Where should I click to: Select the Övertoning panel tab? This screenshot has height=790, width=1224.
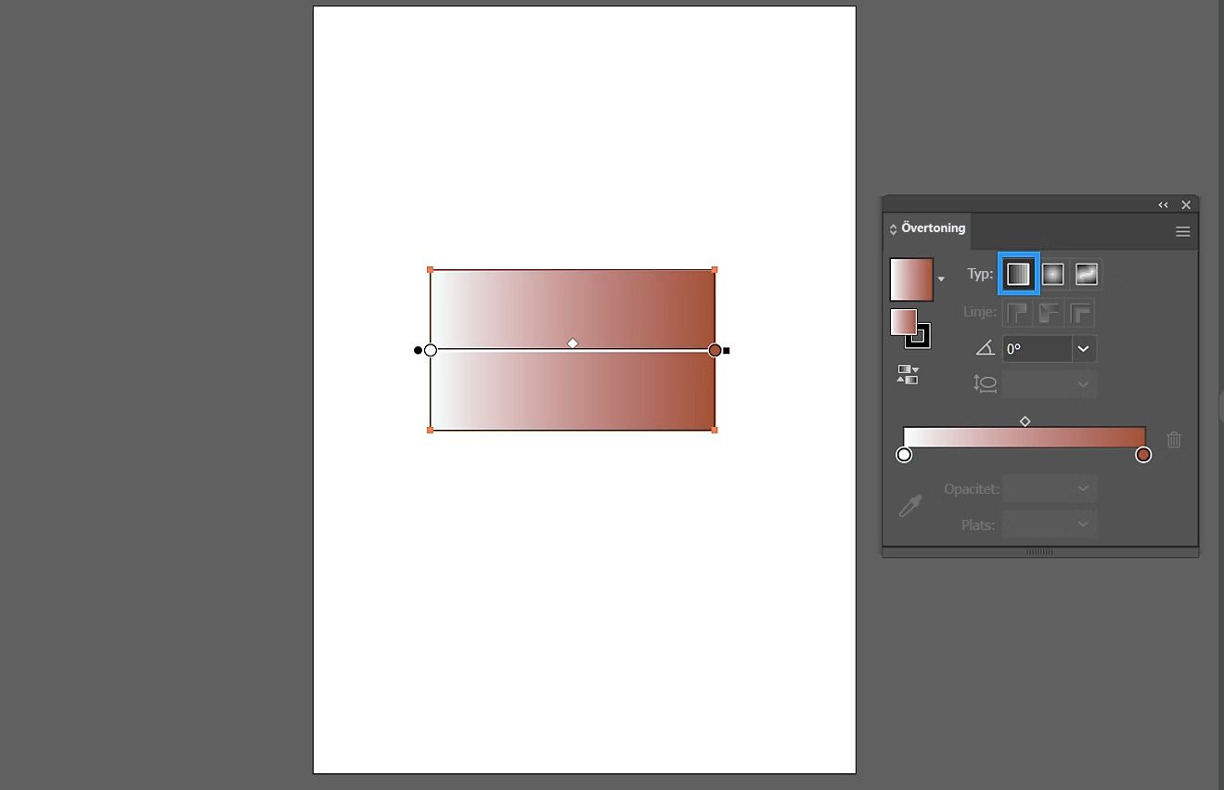coord(933,228)
